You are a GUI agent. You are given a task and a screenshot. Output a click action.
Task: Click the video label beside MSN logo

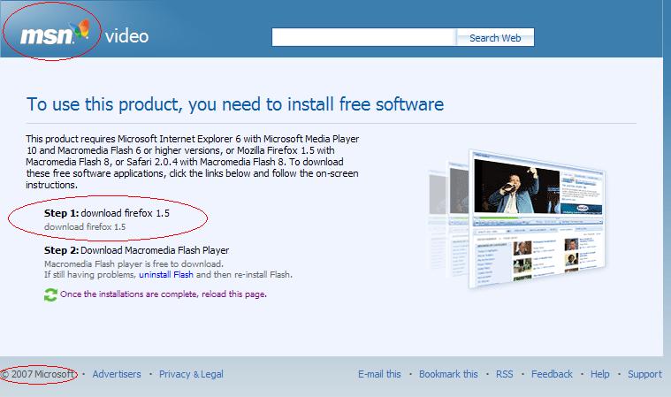click(126, 36)
